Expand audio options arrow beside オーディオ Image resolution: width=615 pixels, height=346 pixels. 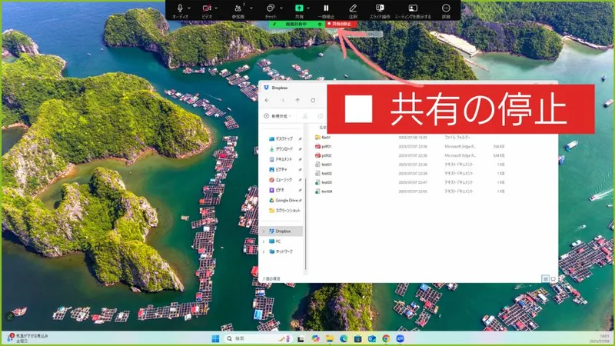coord(190,8)
